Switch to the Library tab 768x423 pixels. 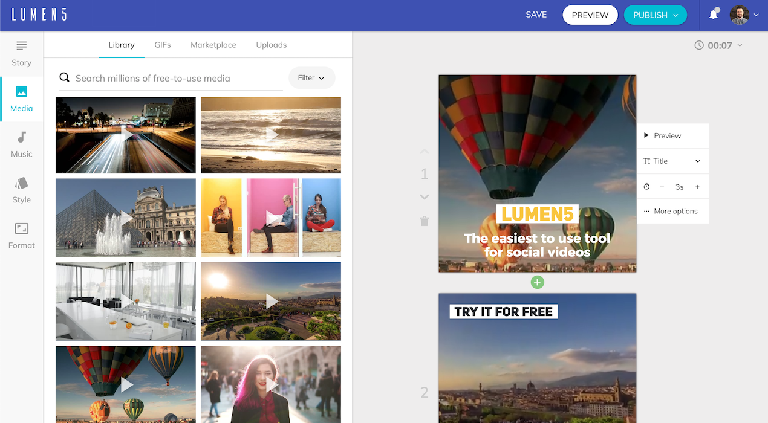point(122,45)
